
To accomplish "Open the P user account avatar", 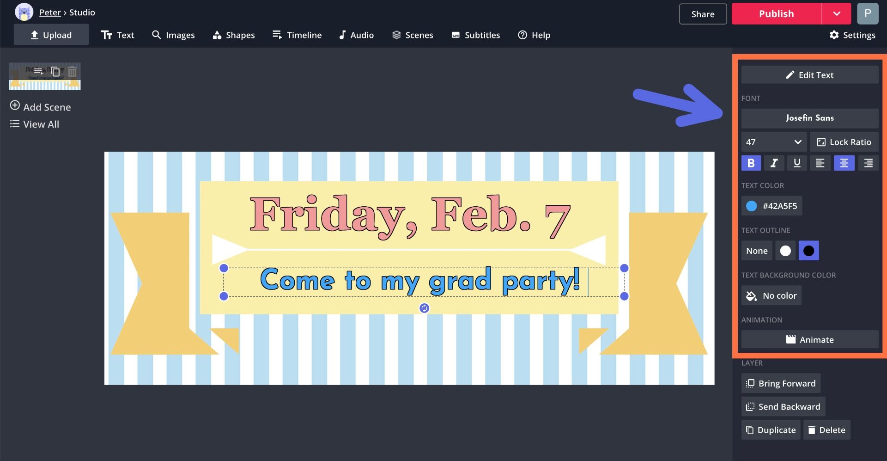I will click(x=868, y=13).
